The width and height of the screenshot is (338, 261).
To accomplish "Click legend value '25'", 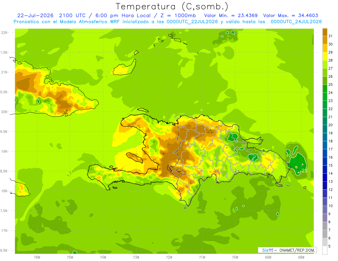I will coord(331,84).
